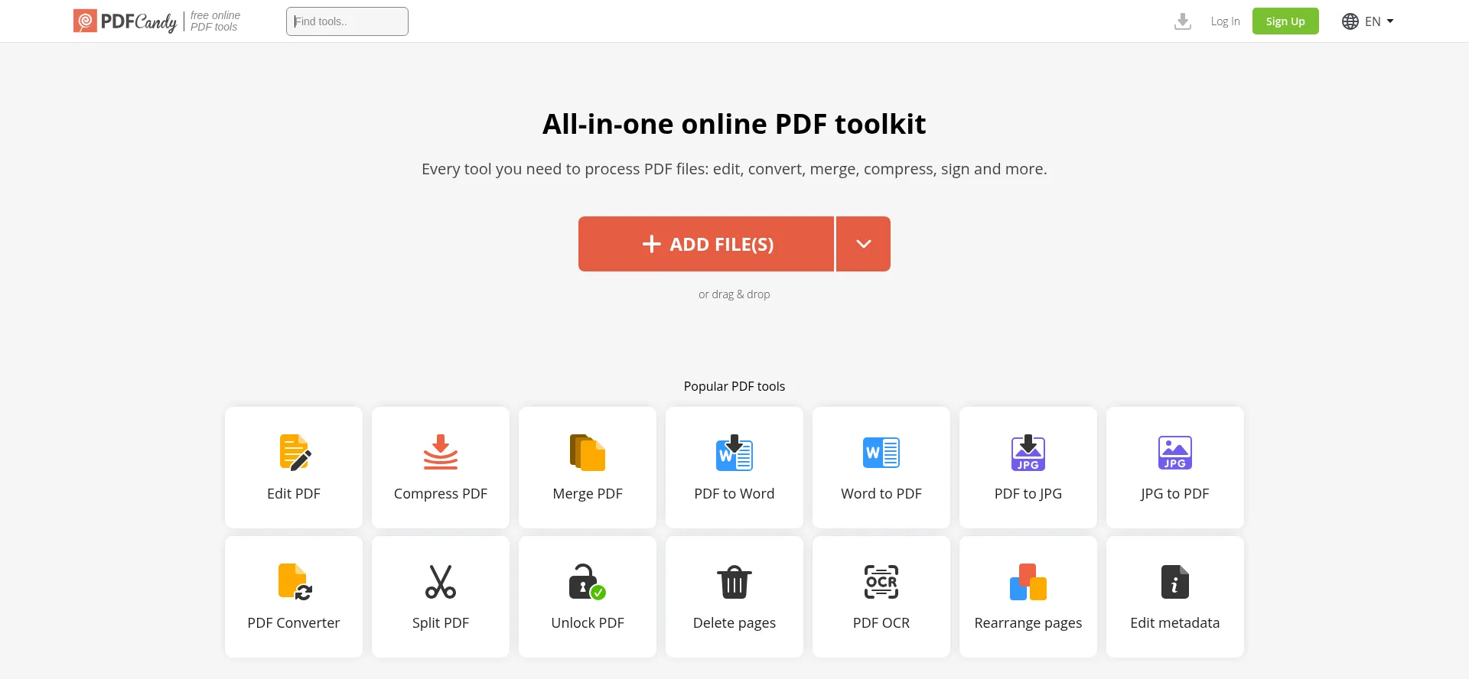This screenshot has width=1469, height=679.
Task: Open the Merge PDF tool
Action: [587, 467]
